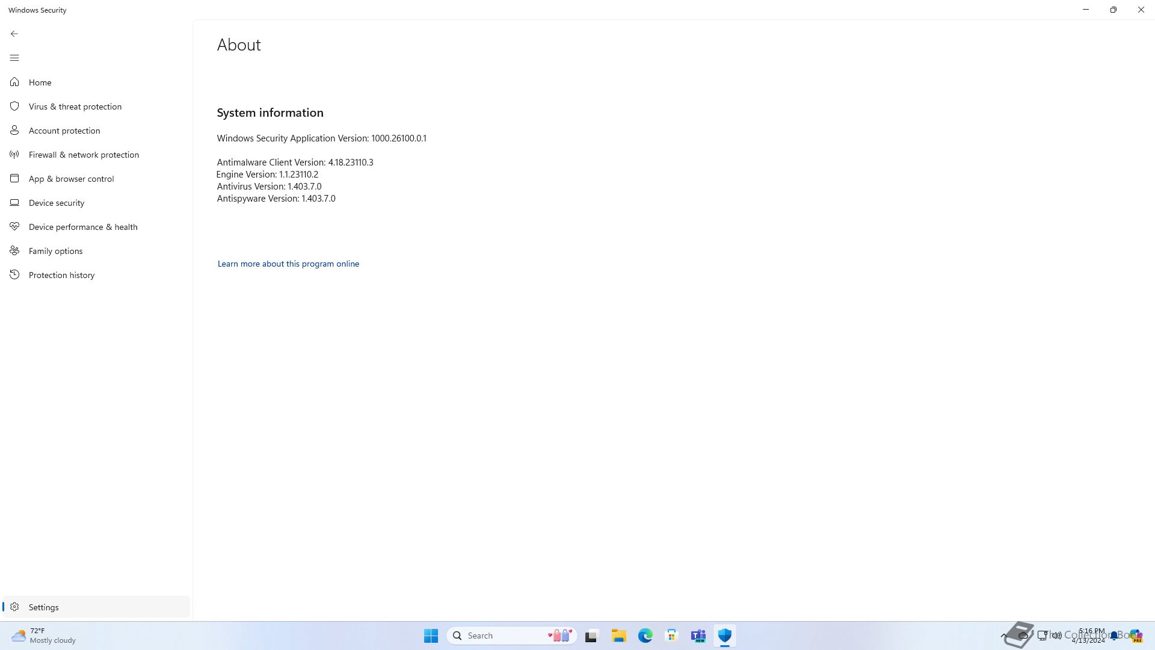Click the About page title
1155x650 pixels.
239,45
